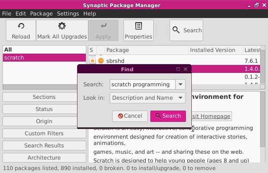Toggle the status checkbox for sbrshd
This screenshot has width=268, height=173.
pyautogui.click(x=93, y=61)
